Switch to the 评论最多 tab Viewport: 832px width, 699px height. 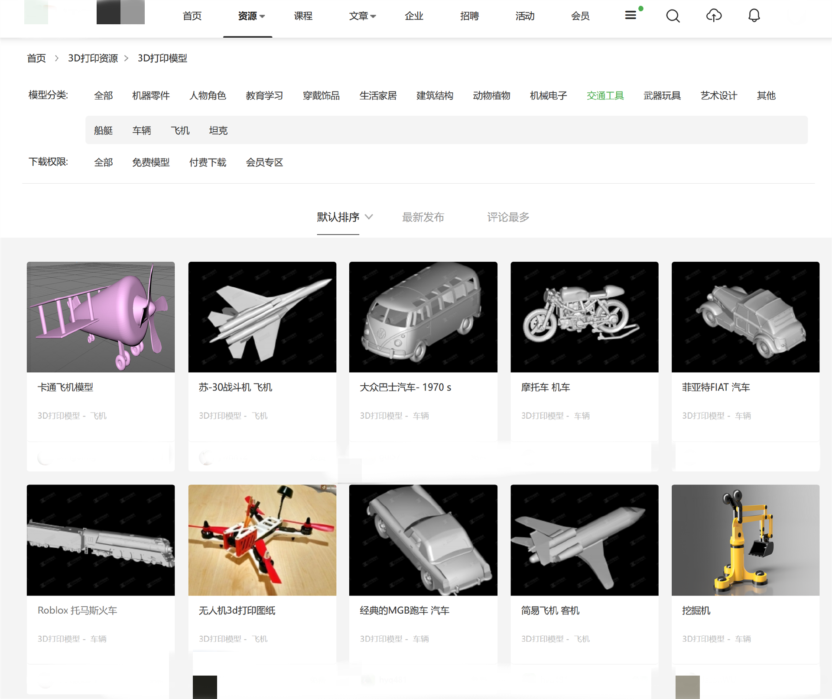point(508,217)
